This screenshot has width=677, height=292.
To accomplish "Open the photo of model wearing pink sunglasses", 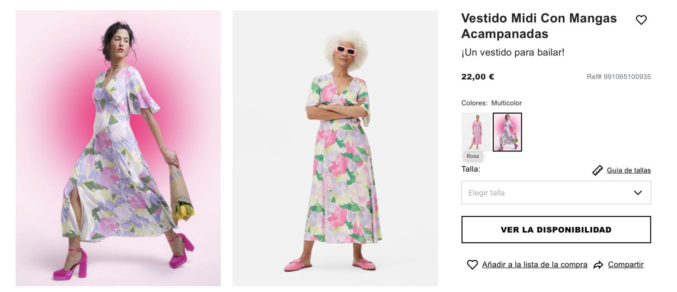I will coord(335,148).
